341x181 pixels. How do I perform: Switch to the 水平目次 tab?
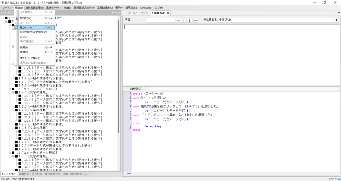pos(37,174)
